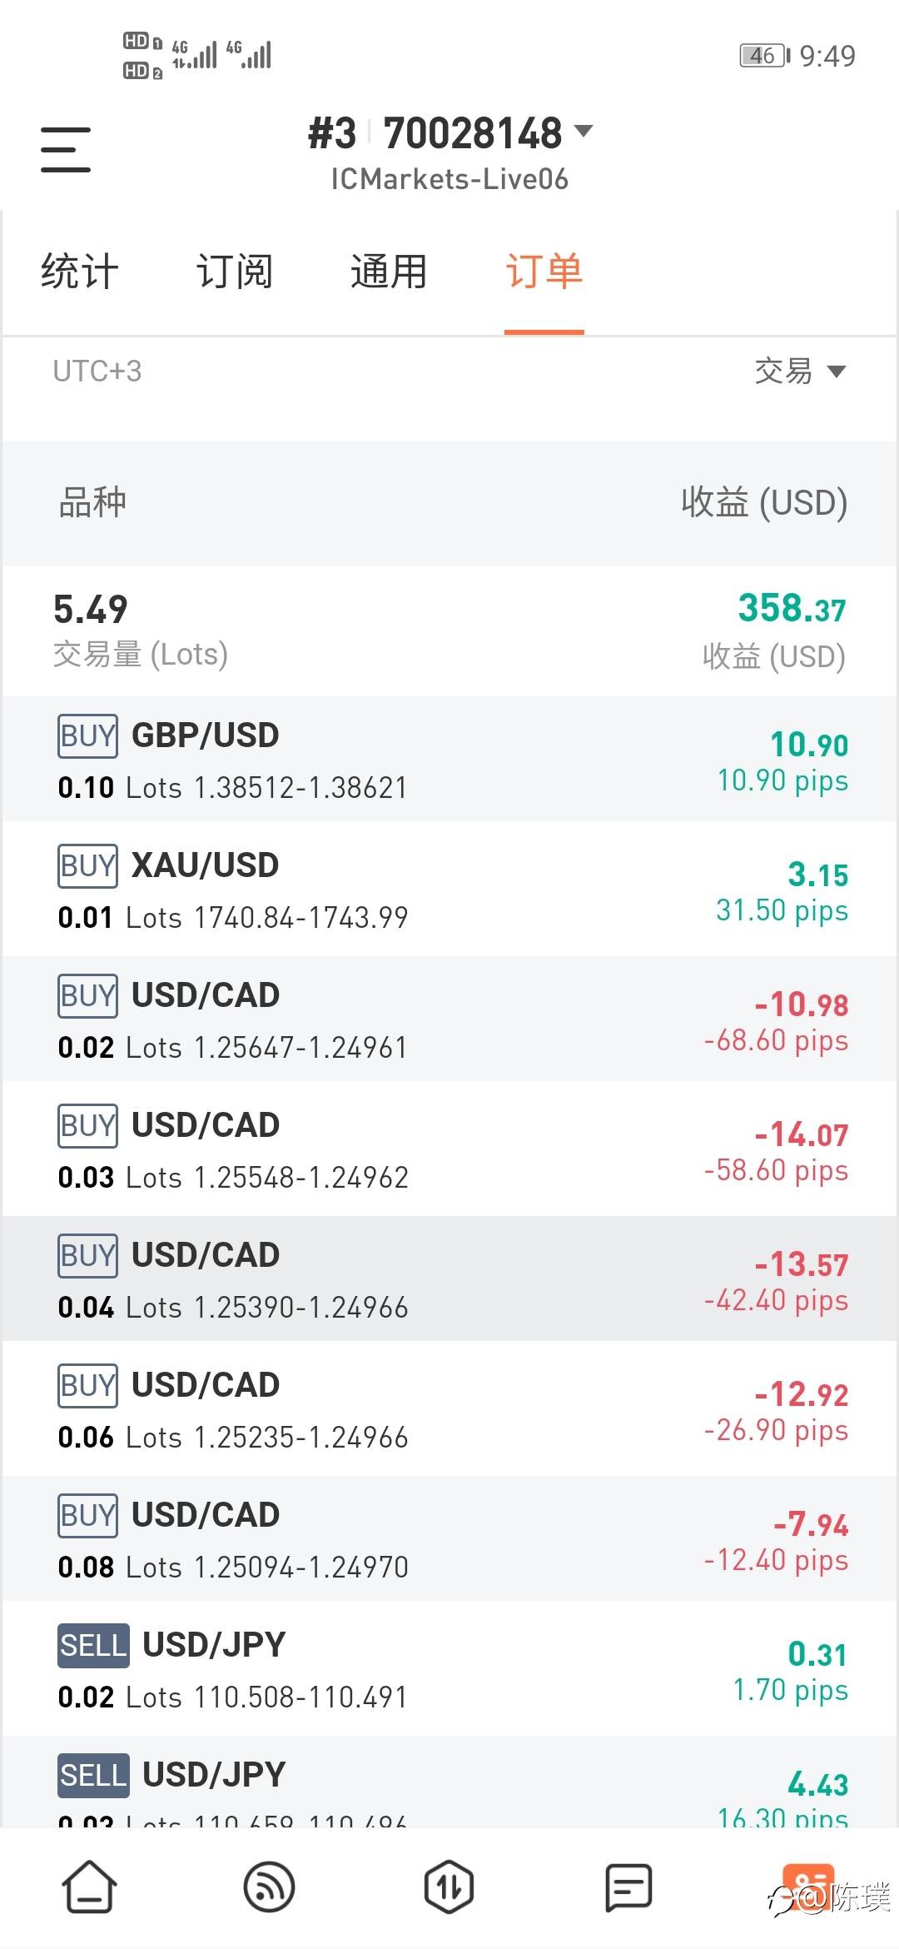Screen dimensions: 899x1949
Task: Tap the BUY badge on GBP/USD
Action: [87, 736]
